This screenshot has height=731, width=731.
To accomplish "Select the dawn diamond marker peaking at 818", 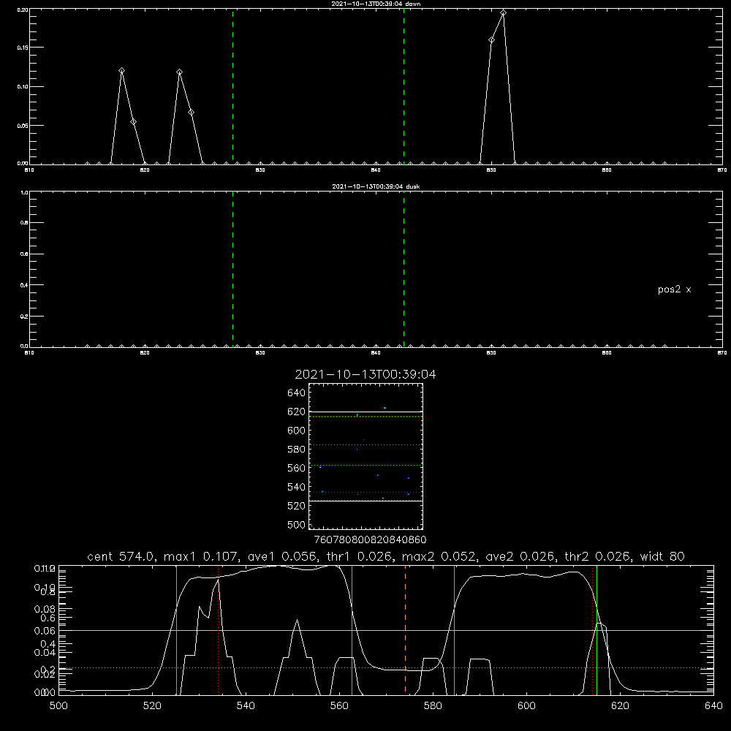I will [121, 71].
